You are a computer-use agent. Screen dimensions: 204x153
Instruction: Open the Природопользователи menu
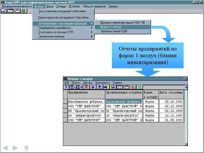click(17, 6)
